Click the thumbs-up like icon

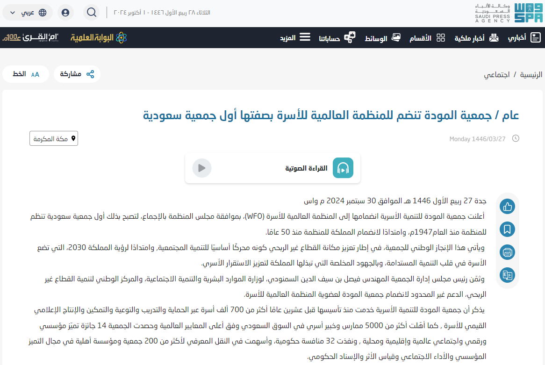[x=508, y=207]
